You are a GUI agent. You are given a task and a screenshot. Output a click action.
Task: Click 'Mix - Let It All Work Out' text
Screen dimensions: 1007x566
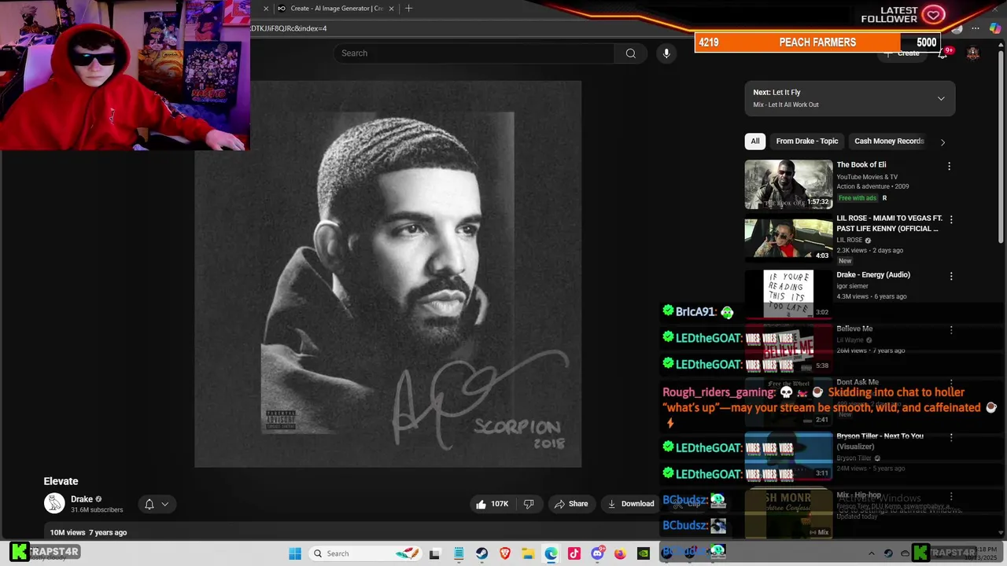786,105
